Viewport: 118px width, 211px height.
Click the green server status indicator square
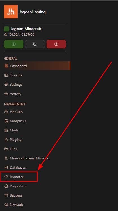point(6,29)
